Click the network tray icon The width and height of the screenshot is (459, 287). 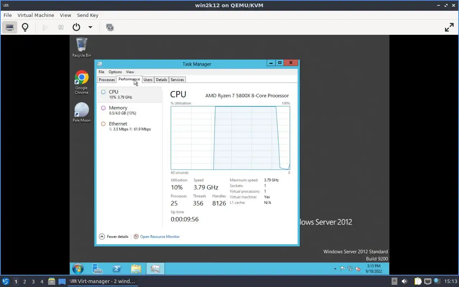(x=350, y=268)
